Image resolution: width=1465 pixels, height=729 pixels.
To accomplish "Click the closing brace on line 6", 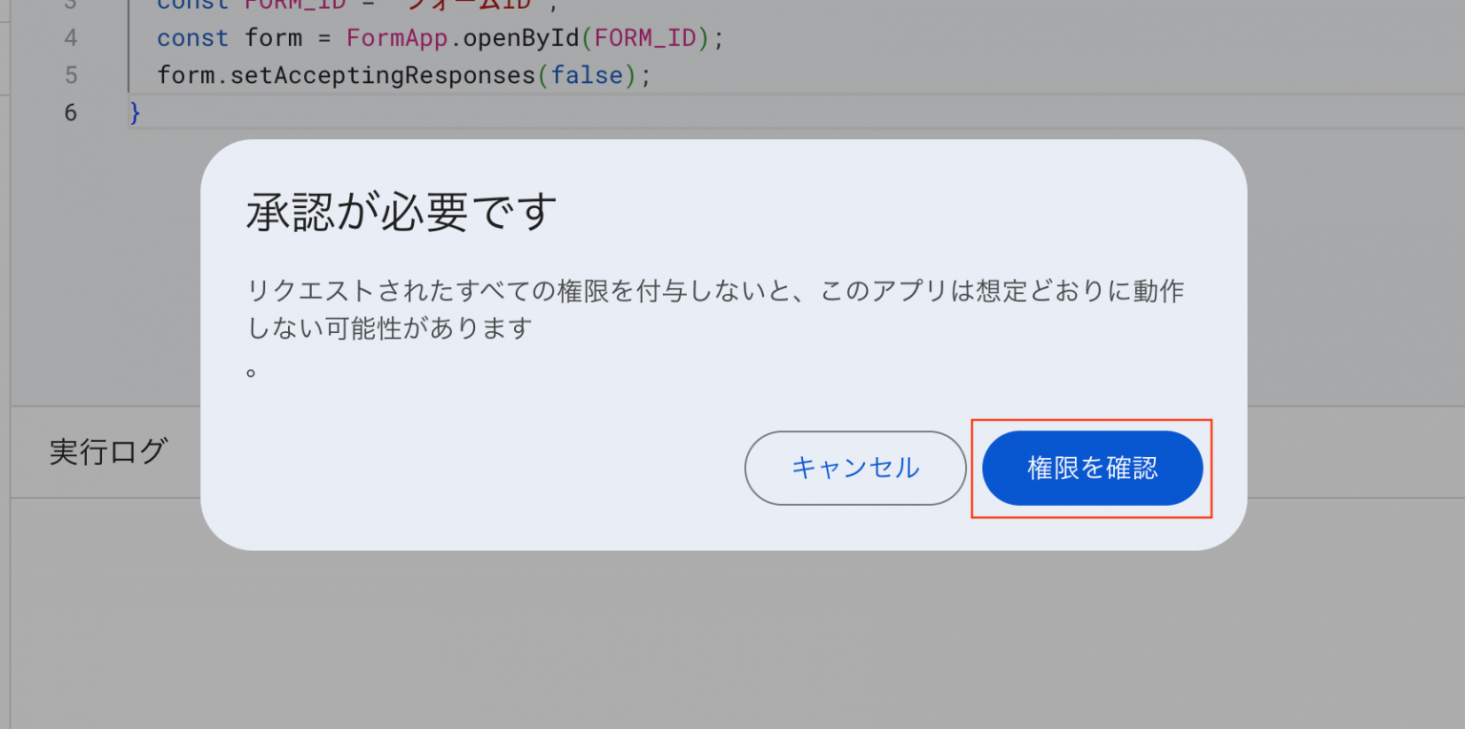I will coord(134,112).
